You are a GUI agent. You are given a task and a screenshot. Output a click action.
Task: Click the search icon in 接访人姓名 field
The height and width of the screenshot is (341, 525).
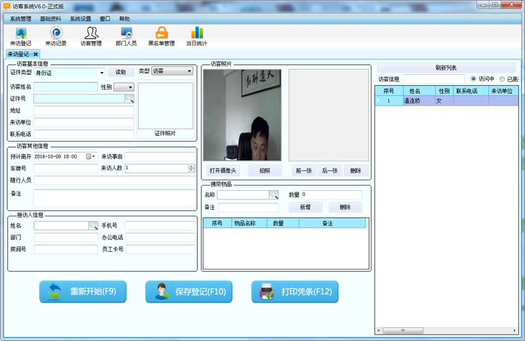(x=93, y=226)
